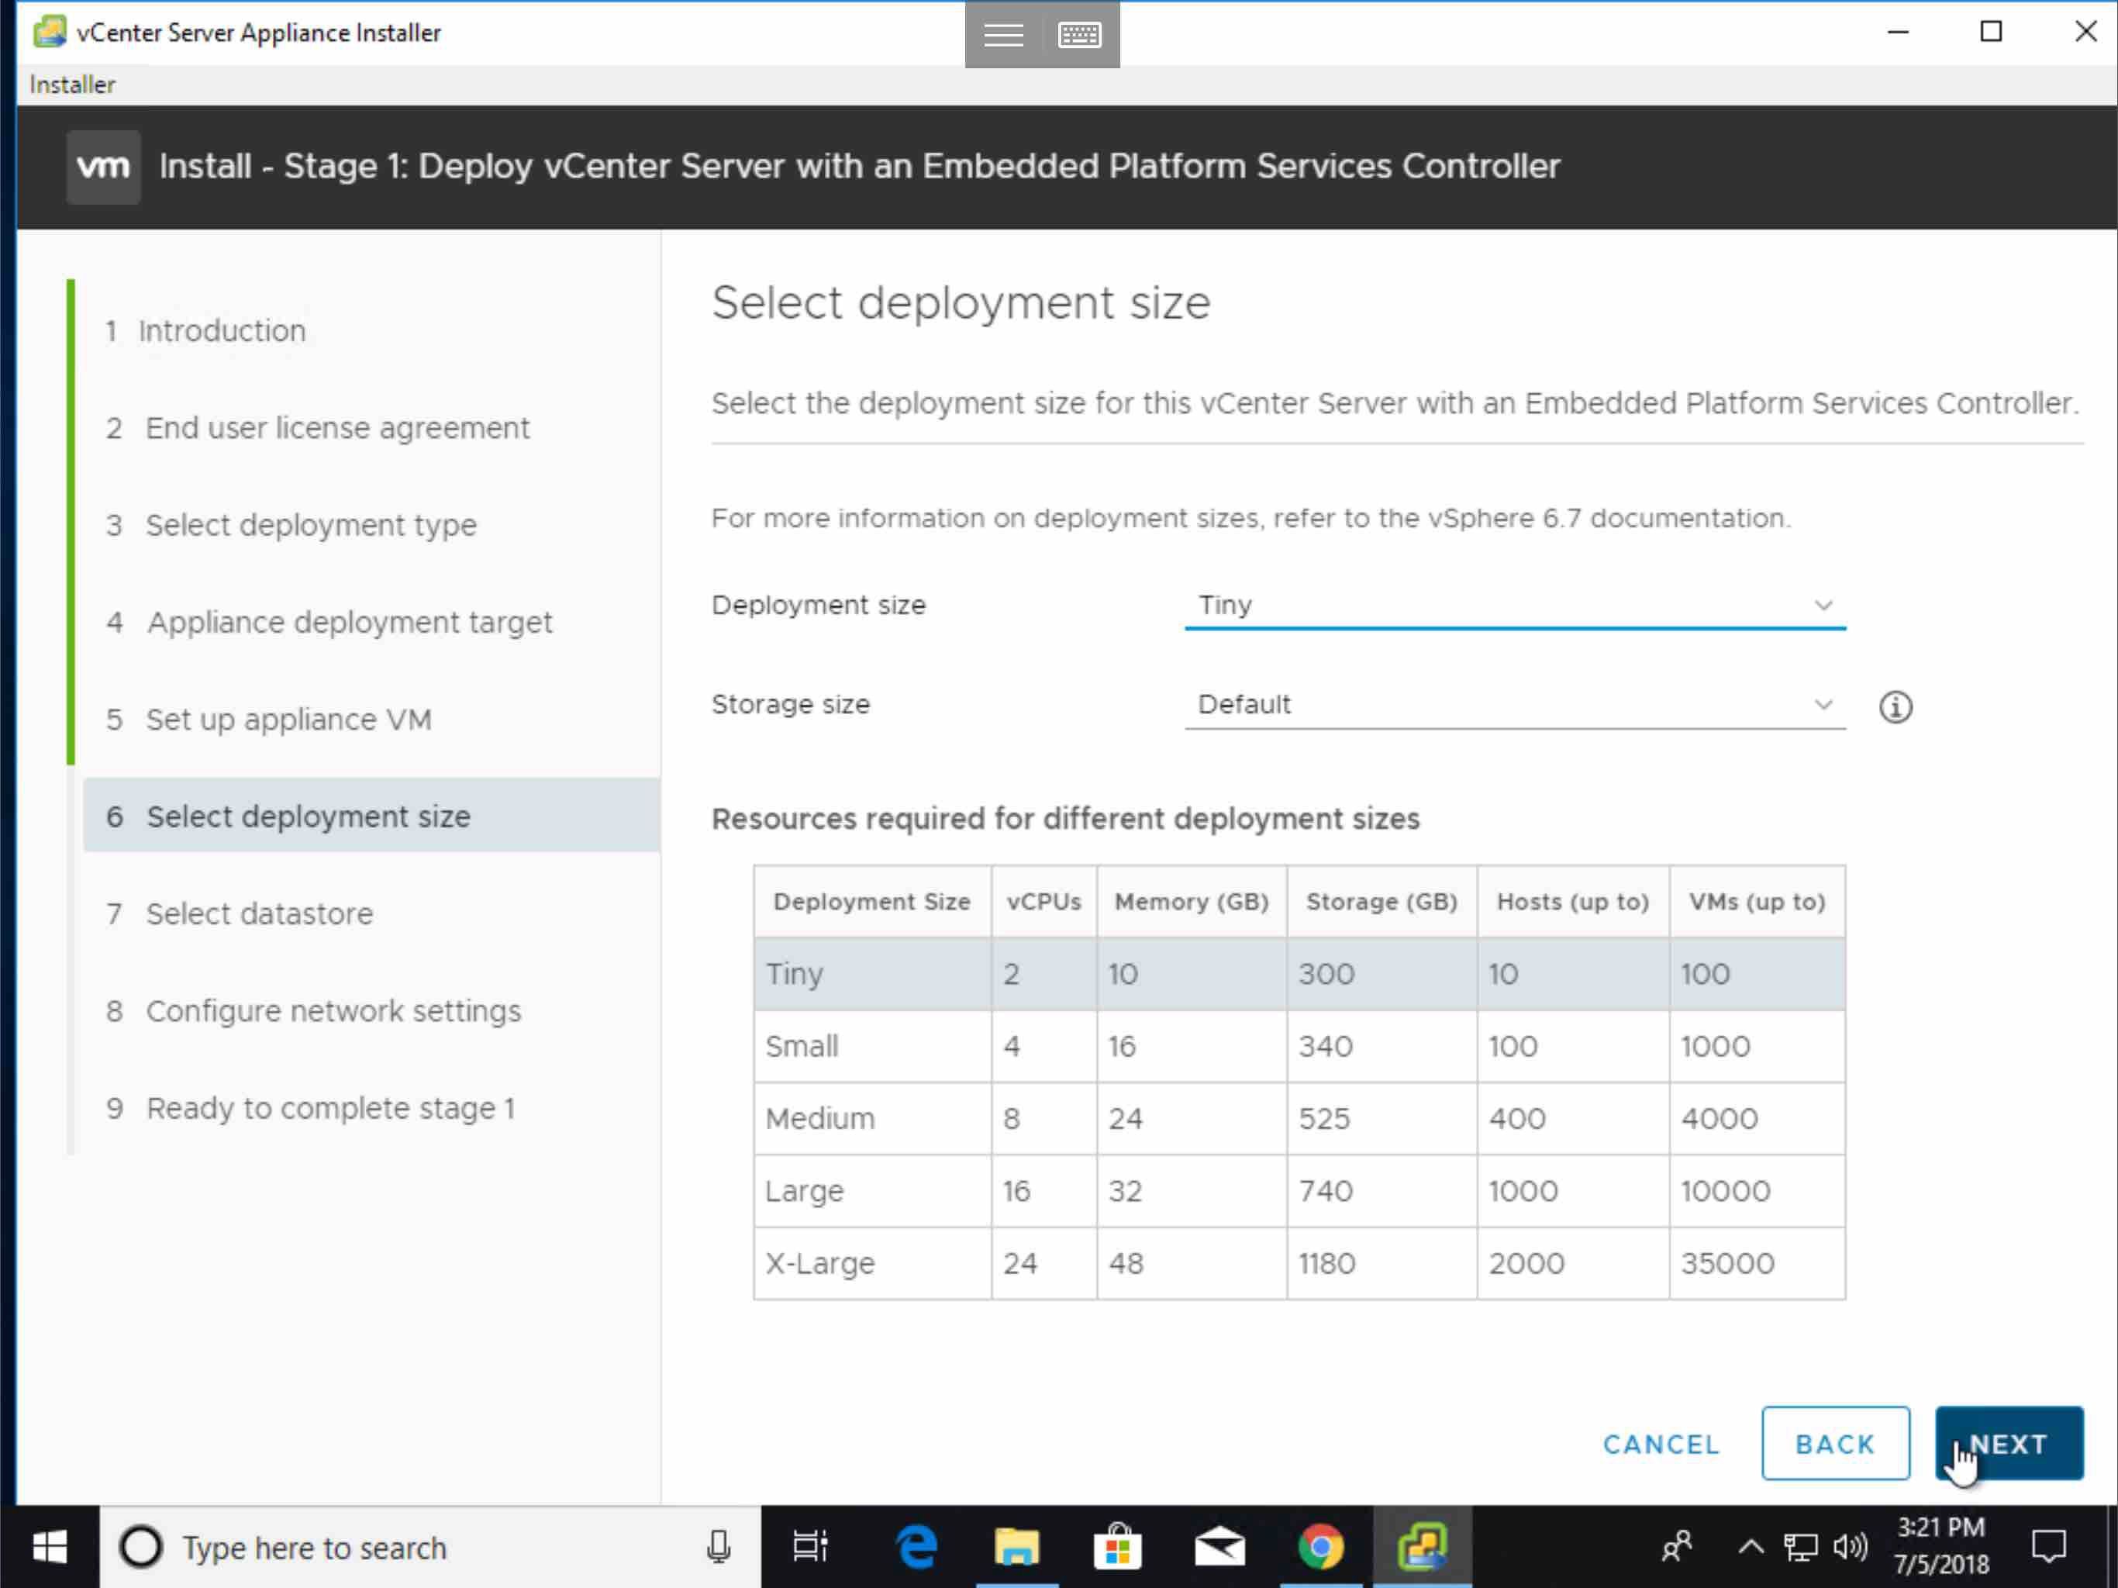Viewport: 2118px width, 1588px height.
Task: Maximize the installer window
Action: tap(1991, 32)
